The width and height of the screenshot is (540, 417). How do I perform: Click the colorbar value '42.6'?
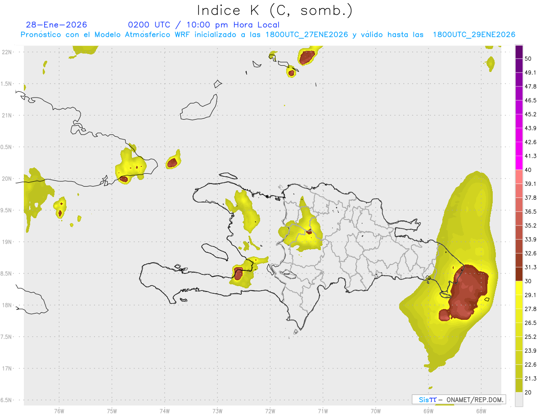click(x=531, y=142)
